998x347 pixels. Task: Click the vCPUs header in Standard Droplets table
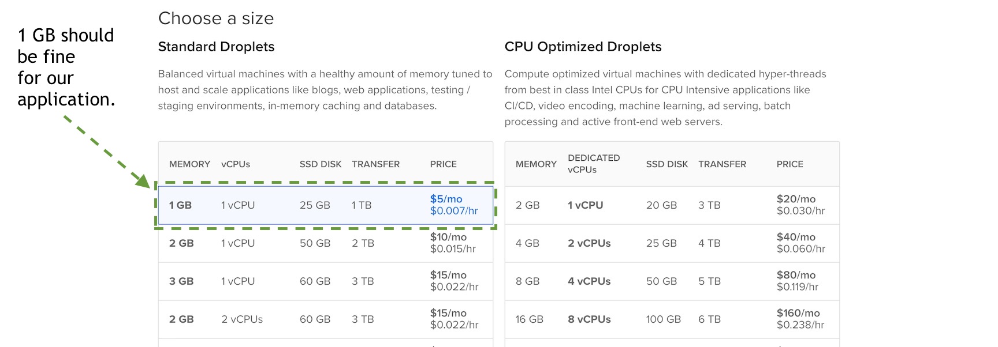[x=236, y=164]
